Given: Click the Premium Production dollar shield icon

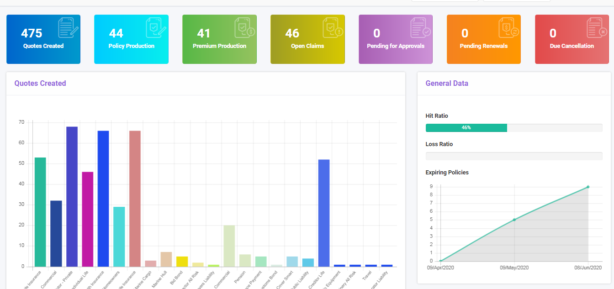Looking at the screenshot, I should pyautogui.click(x=244, y=27).
